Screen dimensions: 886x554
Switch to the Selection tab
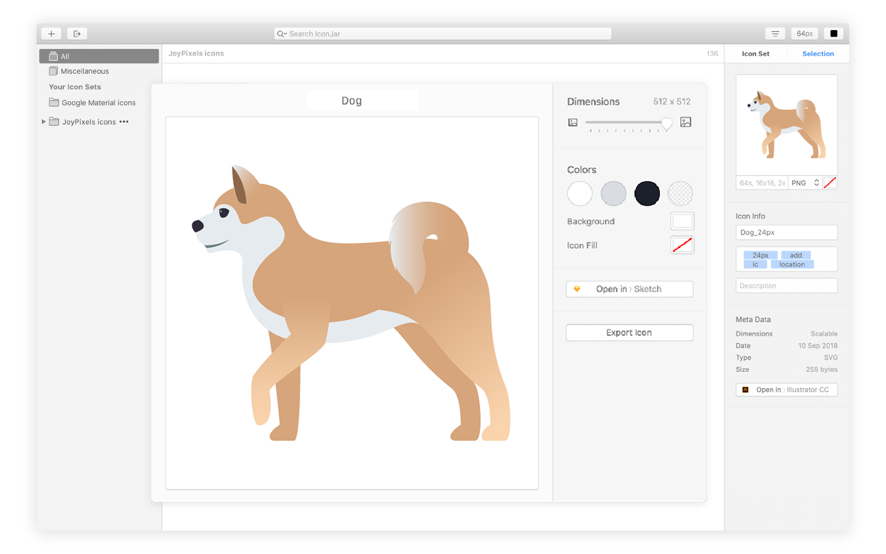click(817, 54)
